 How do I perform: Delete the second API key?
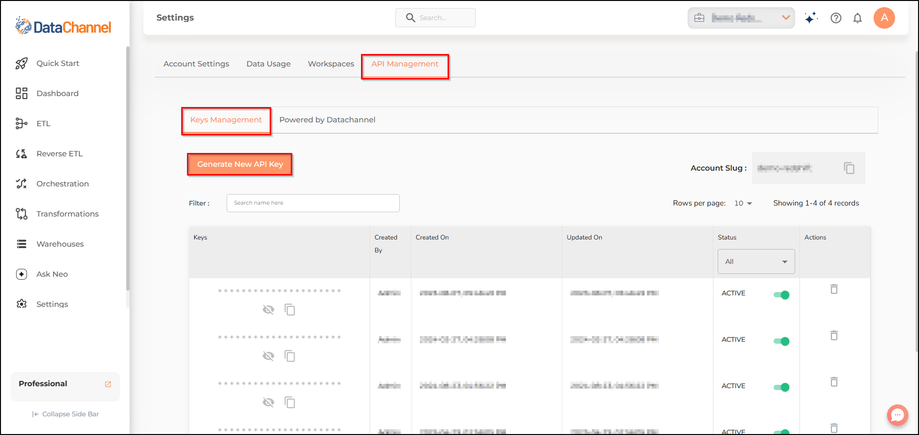pyautogui.click(x=834, y=336)
